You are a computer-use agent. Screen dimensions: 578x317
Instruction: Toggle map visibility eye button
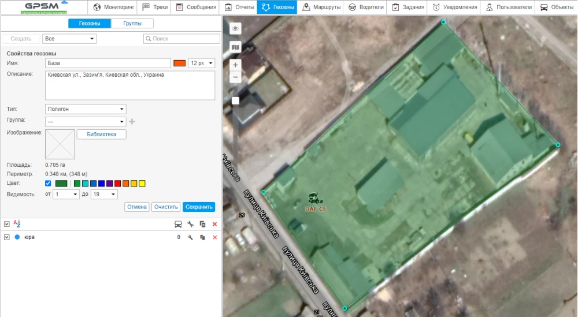[x=235, y=29]
